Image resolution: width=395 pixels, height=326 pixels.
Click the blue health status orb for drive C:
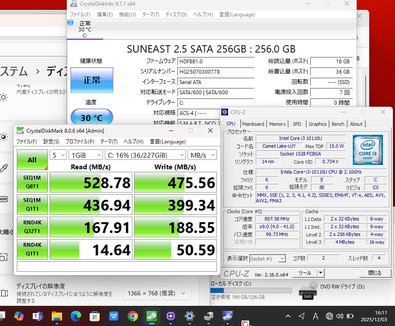[x=70, y=23]
